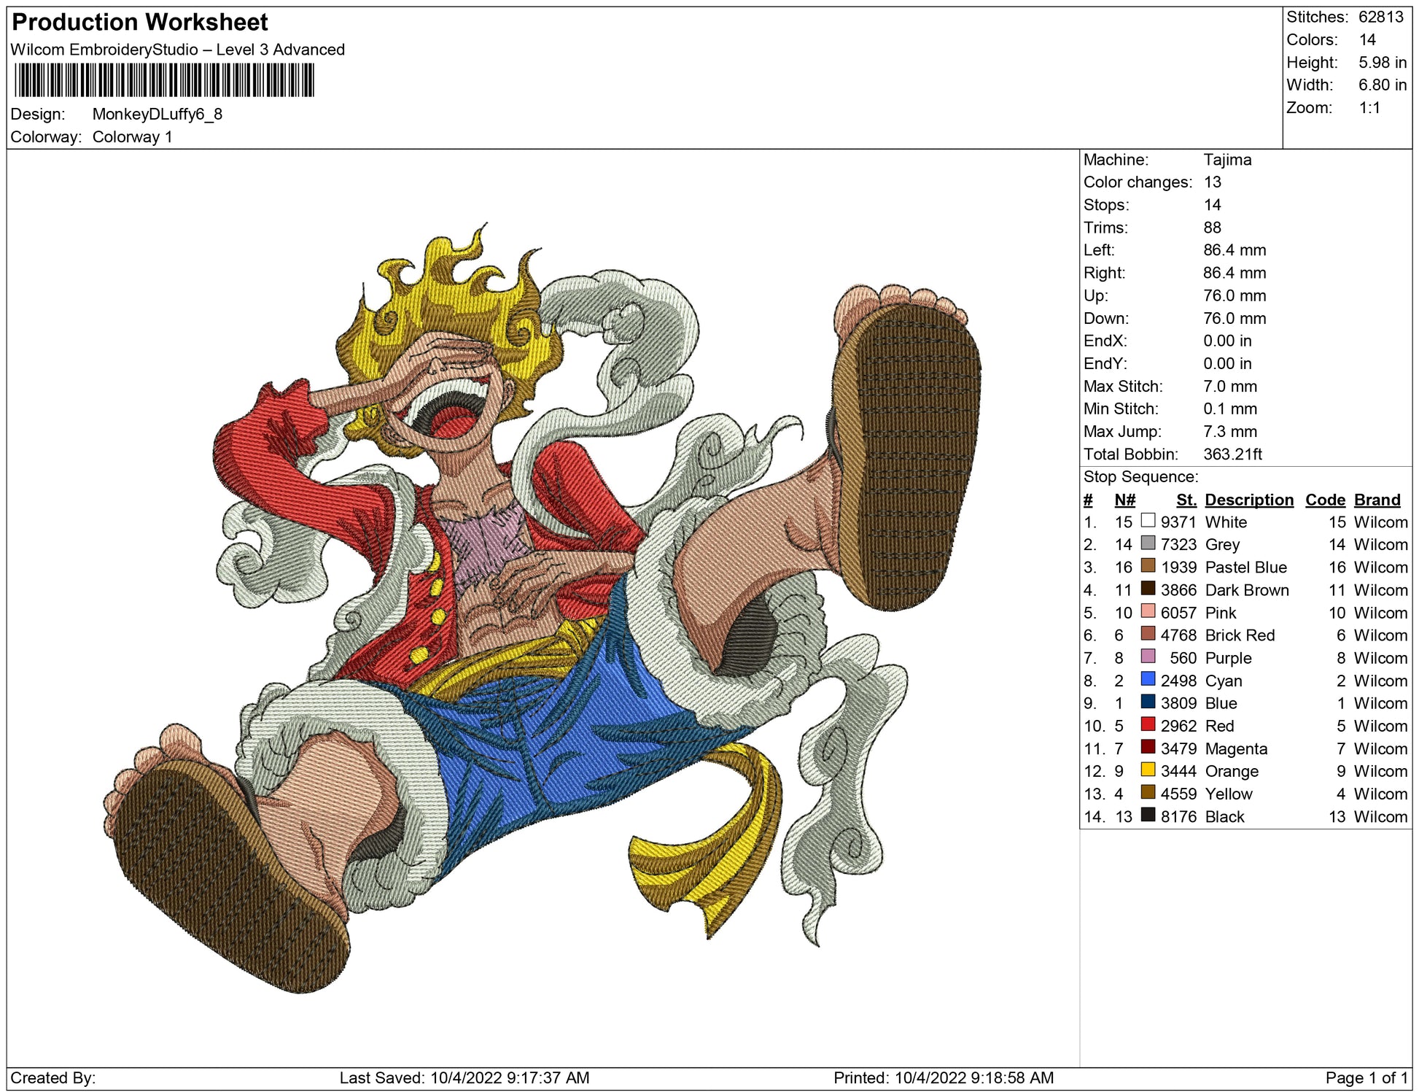
Task: Click the barcode under the title
Action: (164, 80)
